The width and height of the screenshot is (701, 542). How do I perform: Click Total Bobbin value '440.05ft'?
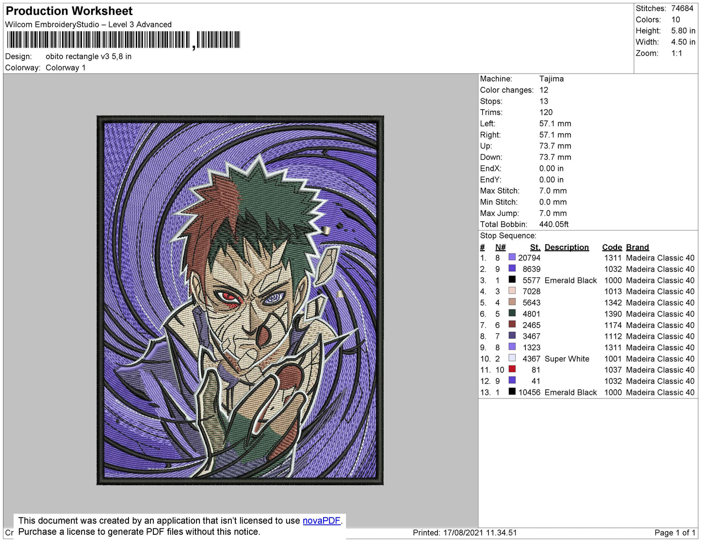pos(554,224)
